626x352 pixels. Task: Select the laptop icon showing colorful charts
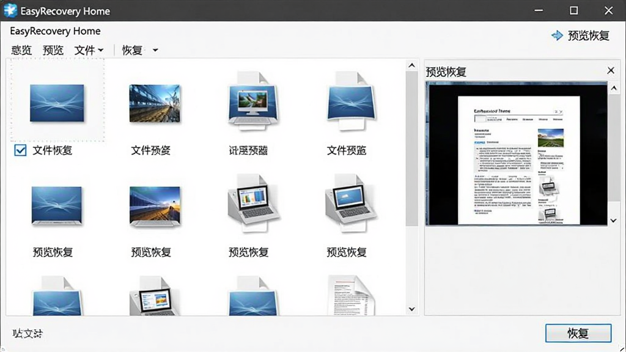[254, 204]
